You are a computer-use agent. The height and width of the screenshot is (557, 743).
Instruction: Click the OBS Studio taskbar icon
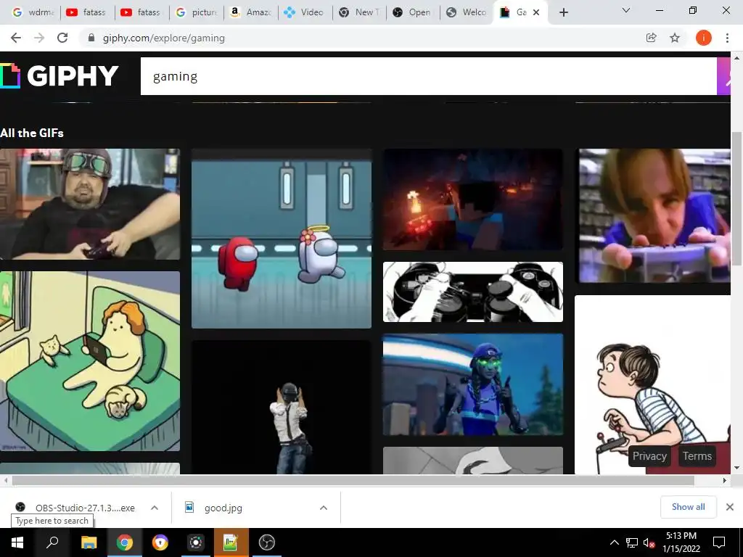(267, 542)
